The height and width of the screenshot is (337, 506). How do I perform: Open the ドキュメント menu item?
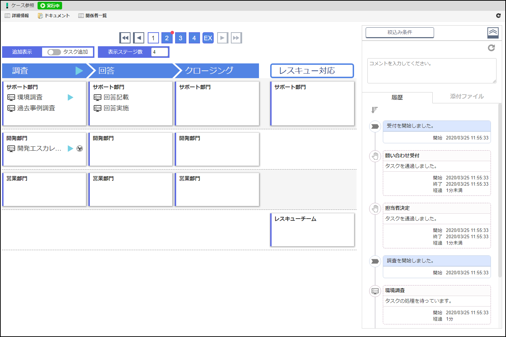coord(54,16)
